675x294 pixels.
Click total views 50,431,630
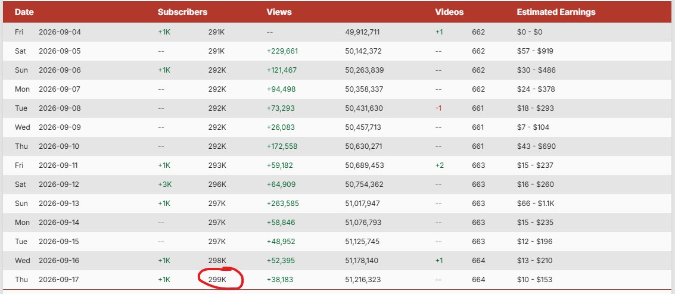pos(364,108)
